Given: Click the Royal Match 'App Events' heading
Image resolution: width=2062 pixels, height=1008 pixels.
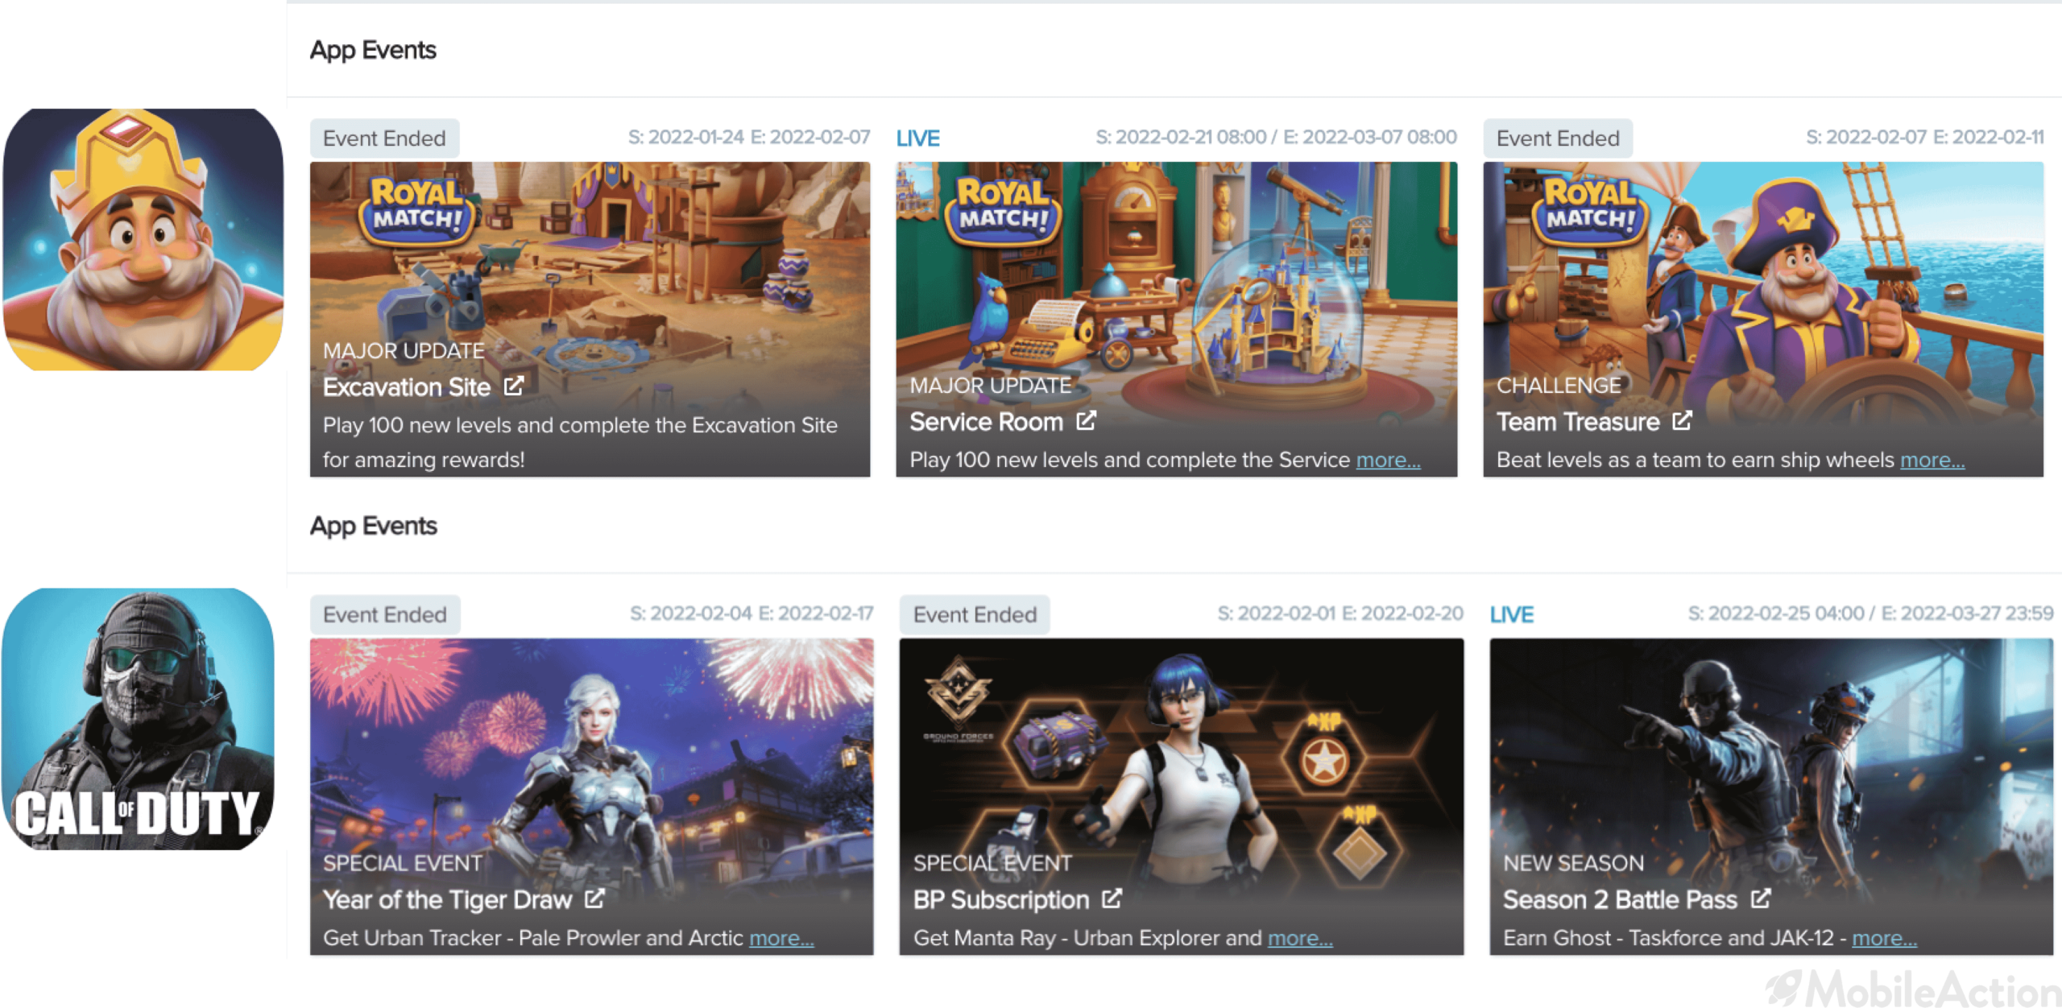Looking at the screenshot, I should coord(373,50).
